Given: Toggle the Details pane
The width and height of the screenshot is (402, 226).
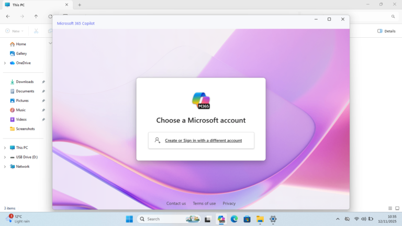Looking at the screenshot, I should click(386, 31).
